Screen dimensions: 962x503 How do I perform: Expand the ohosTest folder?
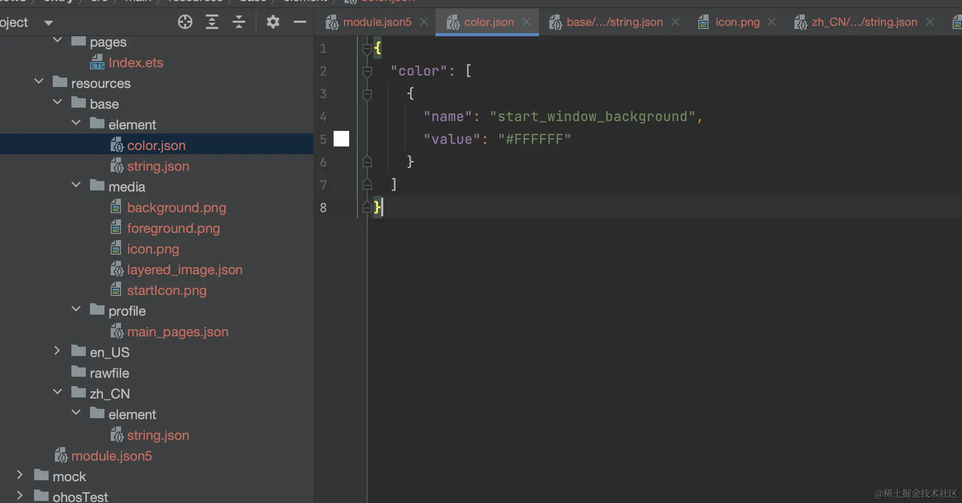(20, 496)
